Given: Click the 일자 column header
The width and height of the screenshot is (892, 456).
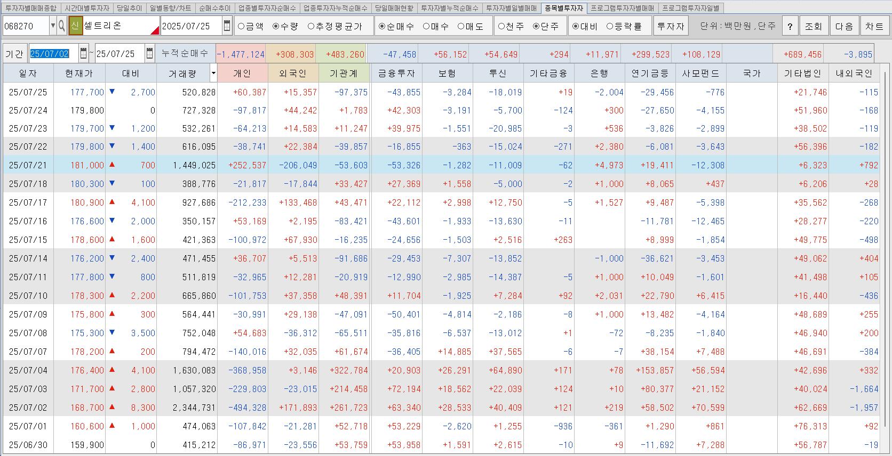Looking at the screenshot, I should tap(28, 73).
